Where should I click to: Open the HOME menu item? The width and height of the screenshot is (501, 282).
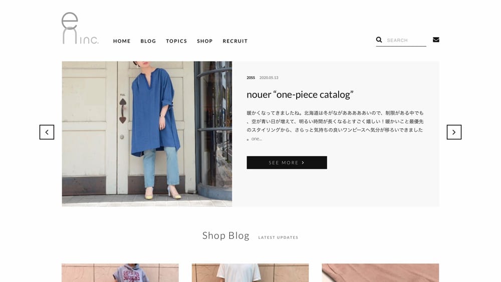(122, 41)
